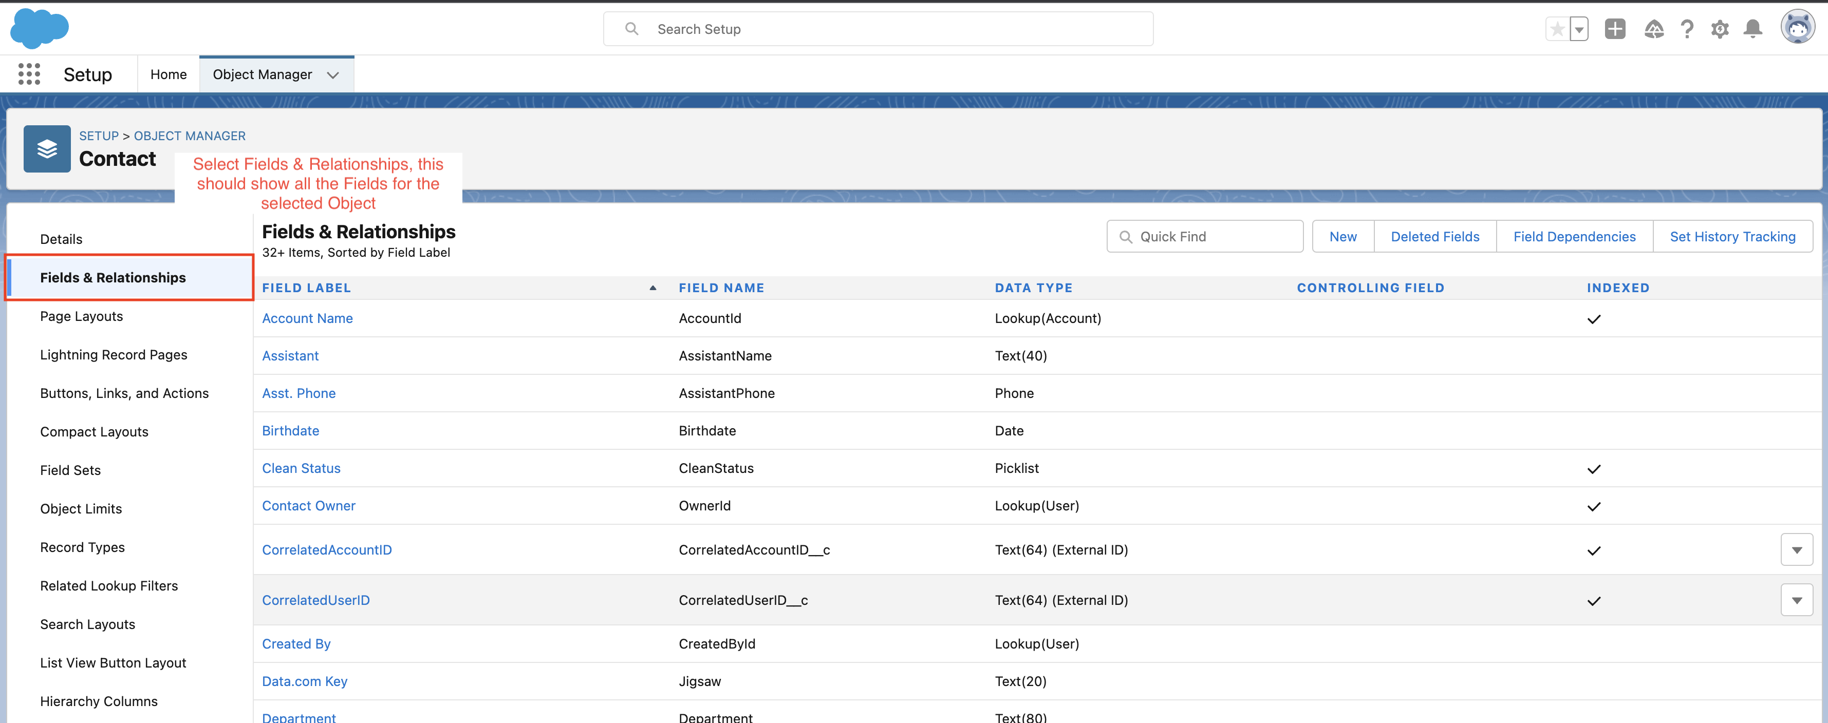Open Deleted Fields
Image resolution: width=1828 pixels, height=723 pixels.
(1435, 236)
